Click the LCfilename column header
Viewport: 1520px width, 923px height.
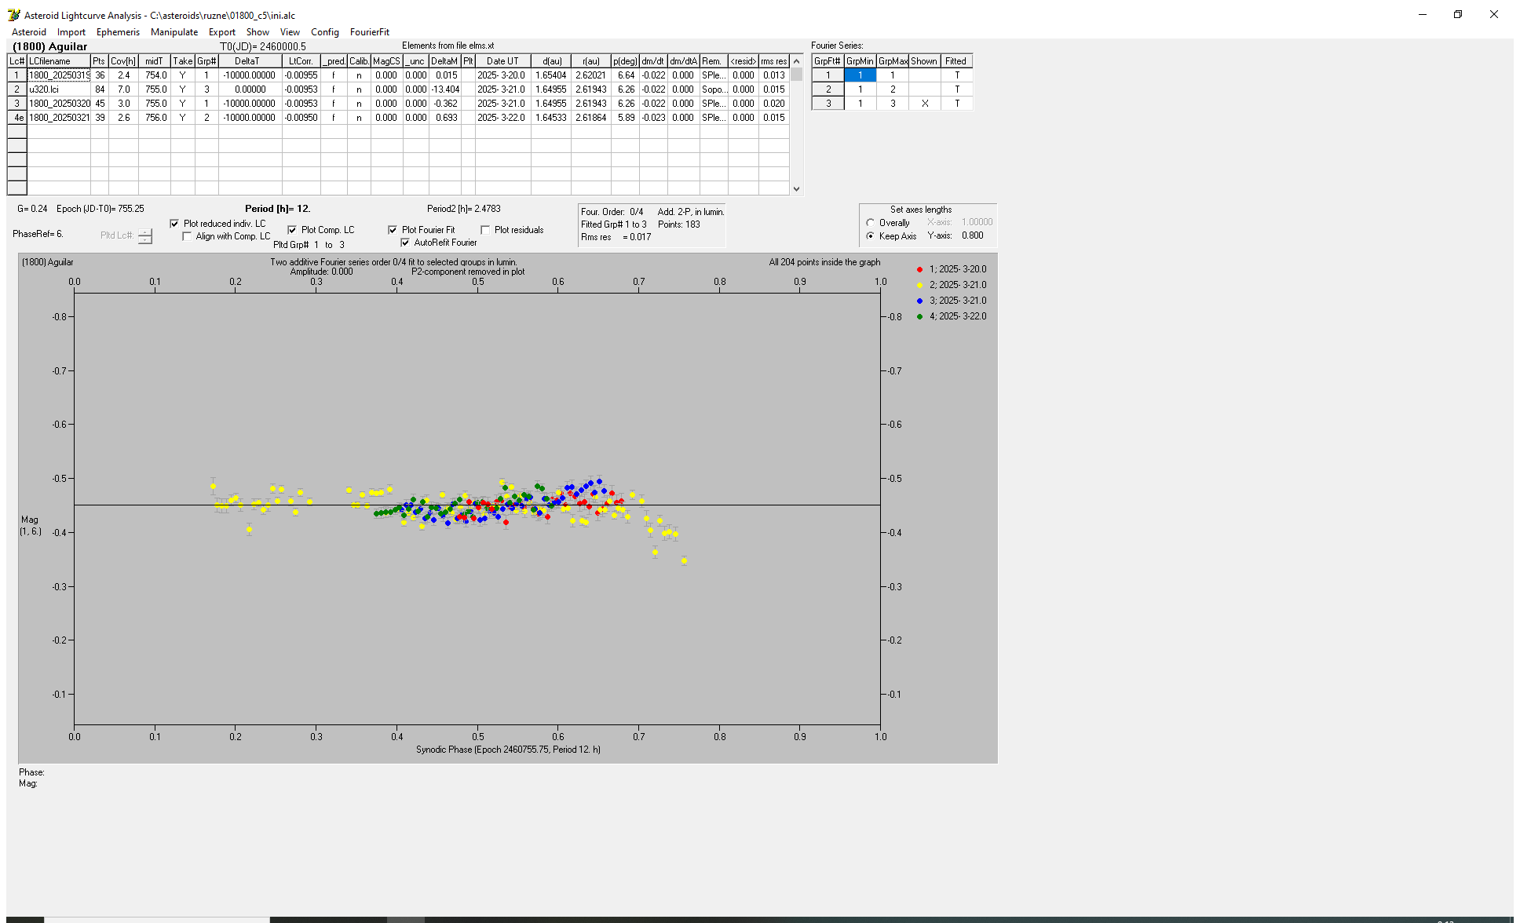(x=59, y=61)
